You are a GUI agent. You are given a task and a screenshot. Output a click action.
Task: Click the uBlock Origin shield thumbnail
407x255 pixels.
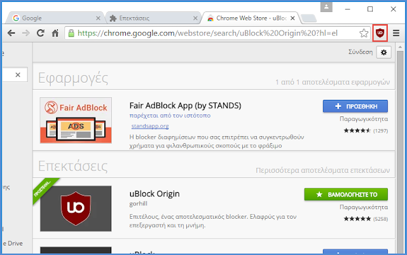pos(76,209)
